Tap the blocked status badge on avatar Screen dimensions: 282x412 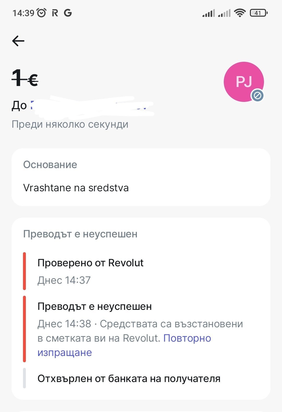pos(257,96)
